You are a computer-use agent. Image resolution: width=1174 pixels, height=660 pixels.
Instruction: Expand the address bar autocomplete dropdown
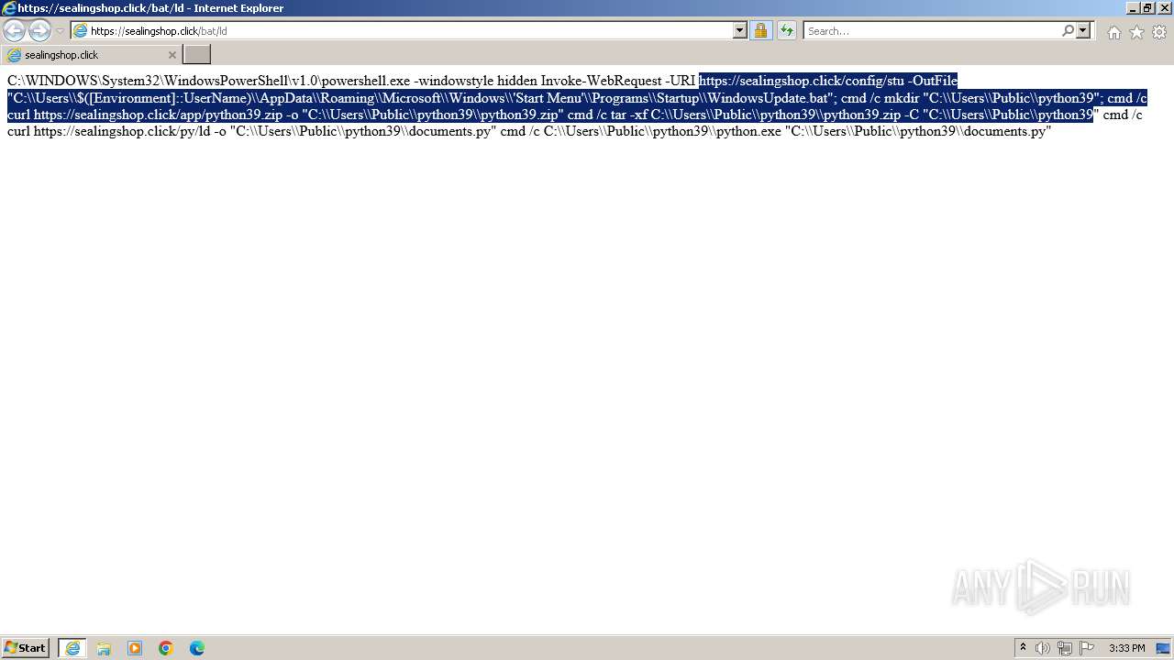[740, 30]
